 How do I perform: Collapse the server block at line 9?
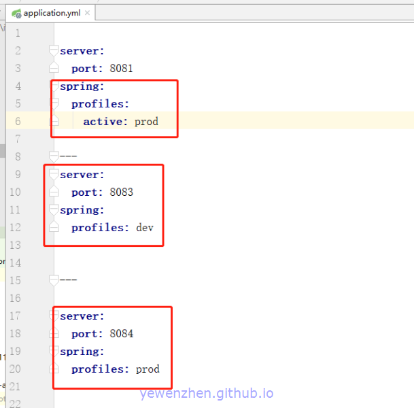[54, 175]
